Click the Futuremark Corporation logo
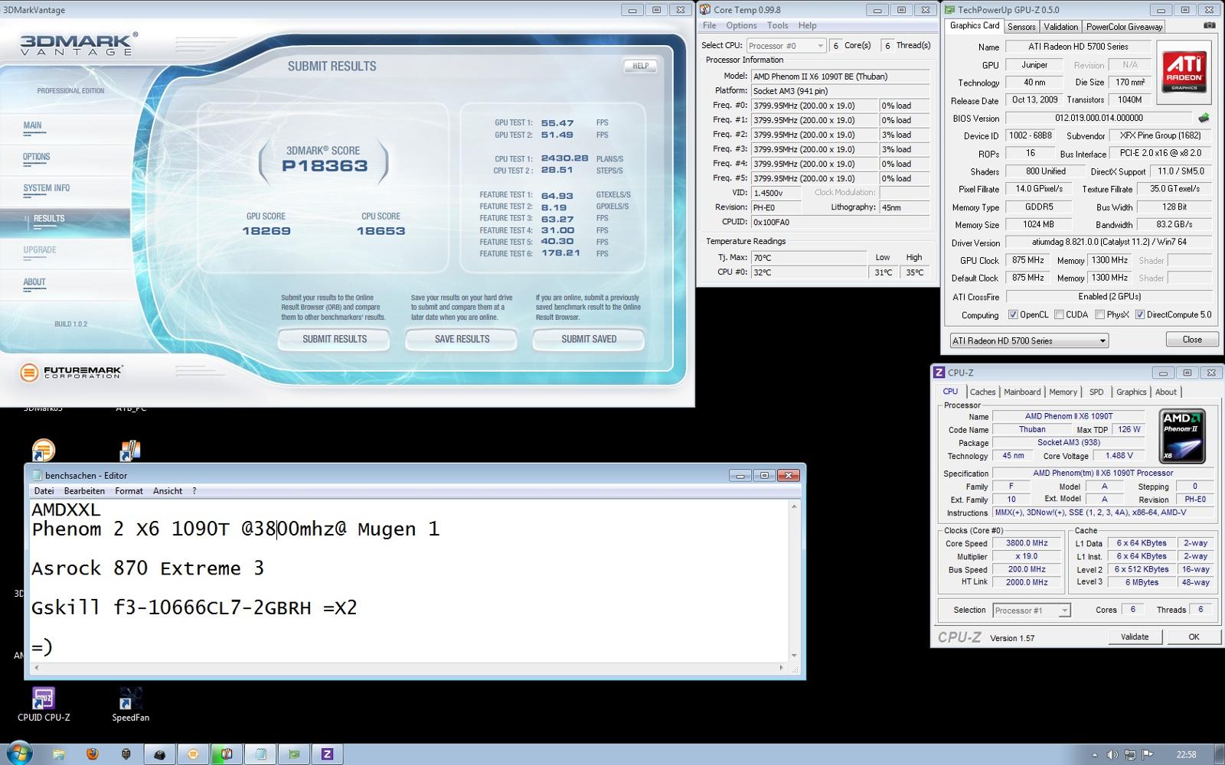The width and height of the screenshot is (1225, 765). (x=71, y=373)
